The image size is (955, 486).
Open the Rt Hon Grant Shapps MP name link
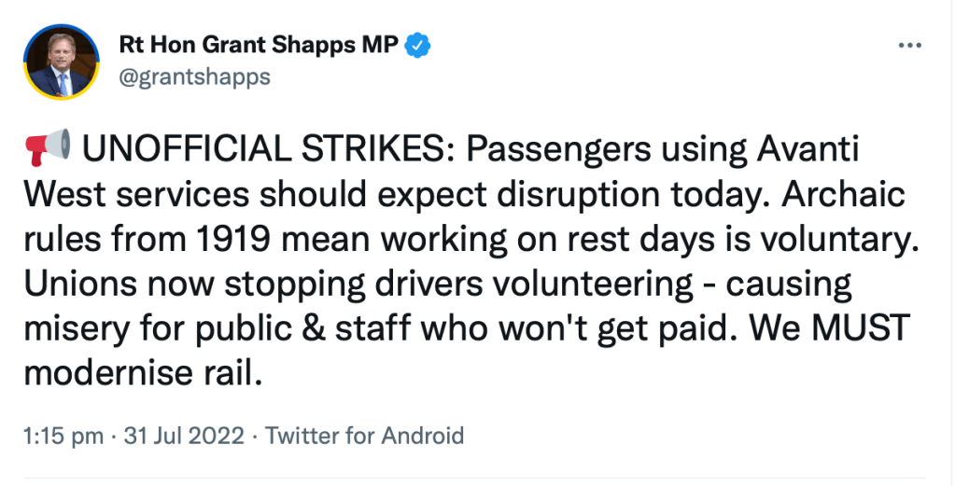pos(259,45)
